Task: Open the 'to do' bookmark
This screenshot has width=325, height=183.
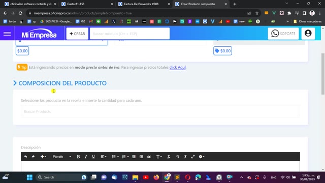Action: click(10, 21)
